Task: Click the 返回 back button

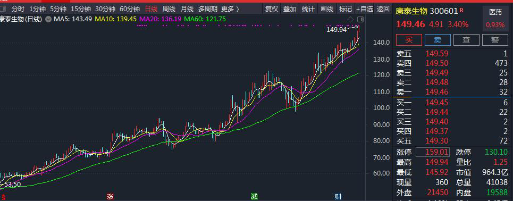Action: pos(383,9)
